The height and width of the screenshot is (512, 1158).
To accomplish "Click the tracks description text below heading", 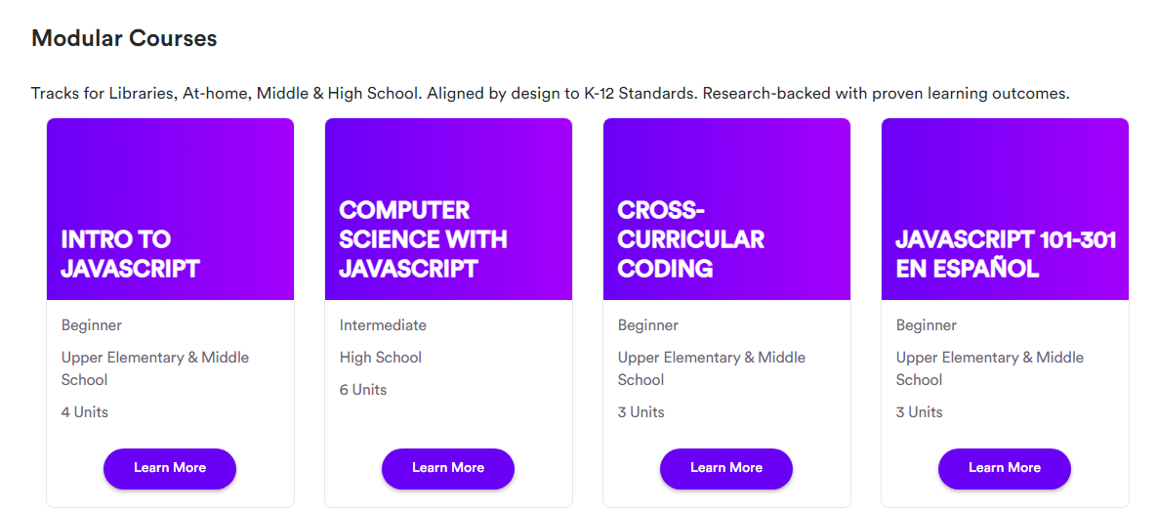I will (551, 94).
